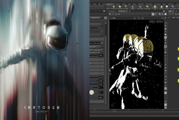Create an Area Light
The width and height of the screenshot is (179, 120).
[126, 7]
